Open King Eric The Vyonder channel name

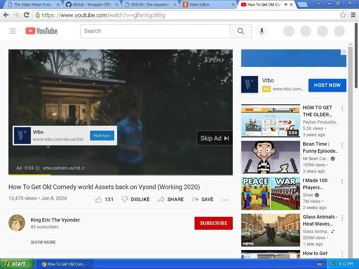pyautogui.click(x=55, y=220)
